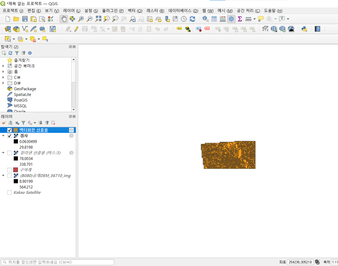Check the 구역계 layer checkbox
The width and height of the screenshot is (338, 266).
pyautogui.click(x=9, y=170)
